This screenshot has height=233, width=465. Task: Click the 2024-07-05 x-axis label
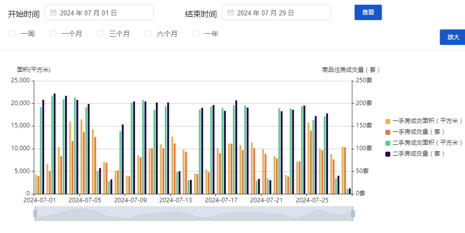[85, 200]
